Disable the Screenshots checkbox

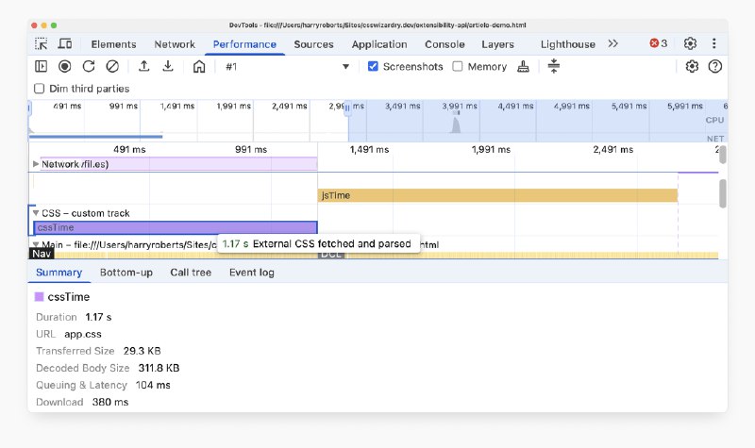[374, 67]
